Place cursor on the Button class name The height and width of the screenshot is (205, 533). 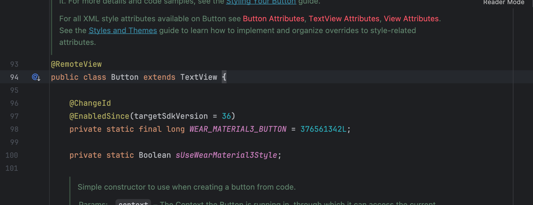125,77
